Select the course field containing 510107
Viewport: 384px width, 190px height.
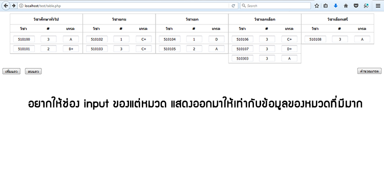[x=243, y=49]
